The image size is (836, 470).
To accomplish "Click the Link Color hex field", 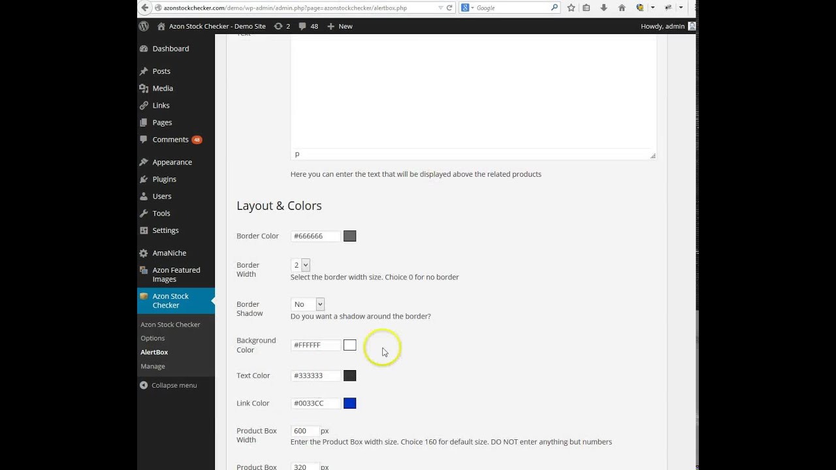I will [x=315, y=403].
